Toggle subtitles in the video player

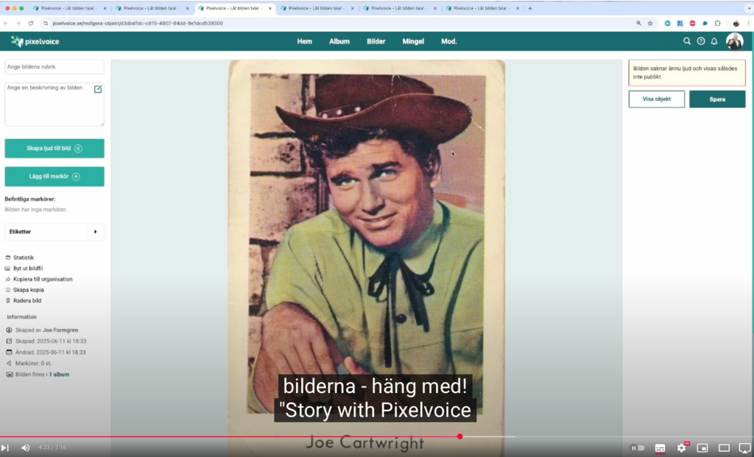coord(660,447)
